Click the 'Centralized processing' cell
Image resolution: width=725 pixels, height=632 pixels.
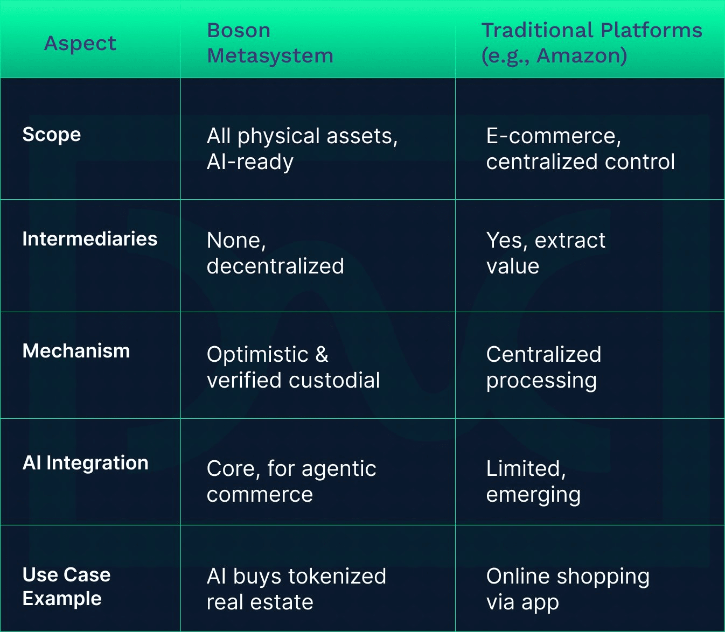(543, 367)
